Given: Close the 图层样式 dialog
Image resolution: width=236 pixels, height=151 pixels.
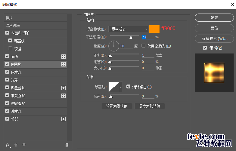Looking at the screenshot, I should [x=232, y=5].
